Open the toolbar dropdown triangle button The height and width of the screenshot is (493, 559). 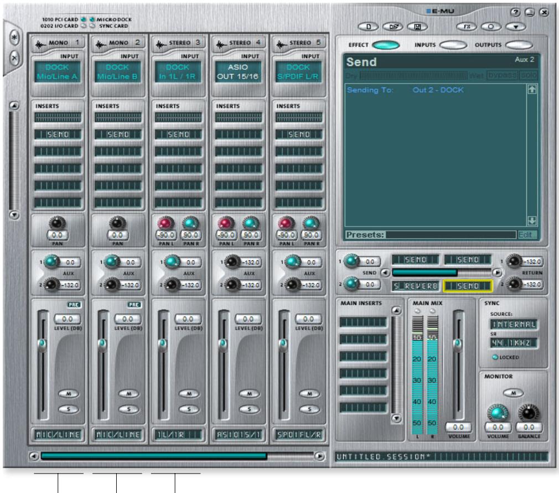515,27
